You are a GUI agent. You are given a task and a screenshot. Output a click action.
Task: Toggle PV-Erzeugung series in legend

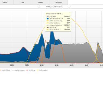[x=42, y=70]
